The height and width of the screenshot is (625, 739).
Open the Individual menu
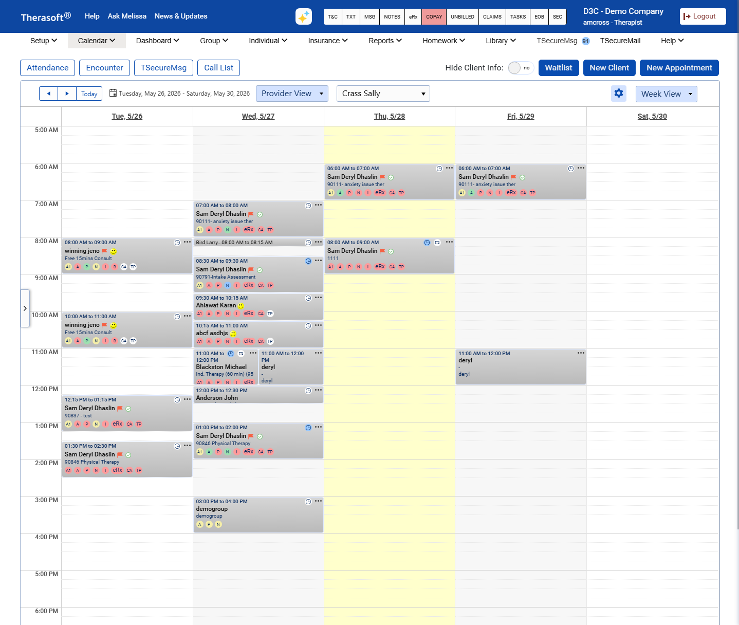tap(268, 41)
